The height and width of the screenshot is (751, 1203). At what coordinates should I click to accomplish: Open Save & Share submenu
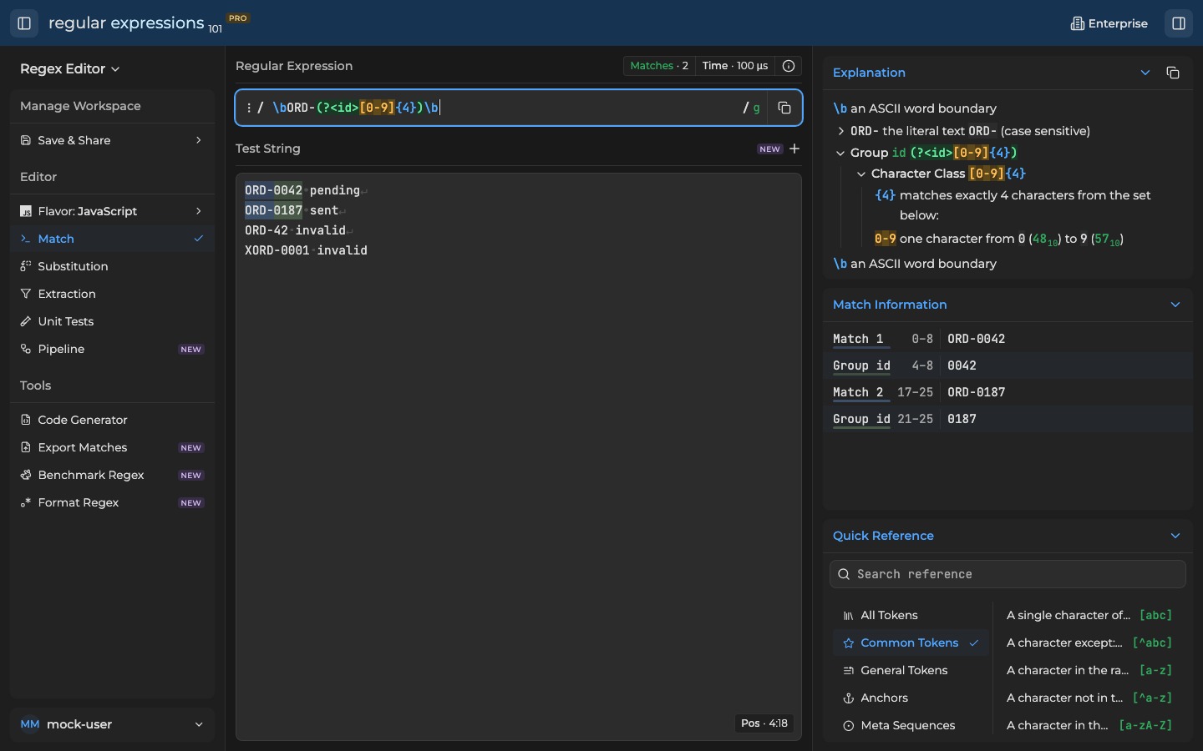click(112, 140)
